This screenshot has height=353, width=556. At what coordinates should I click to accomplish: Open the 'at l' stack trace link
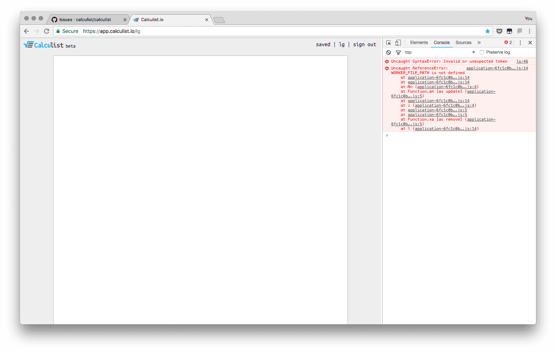click(446, 129)
